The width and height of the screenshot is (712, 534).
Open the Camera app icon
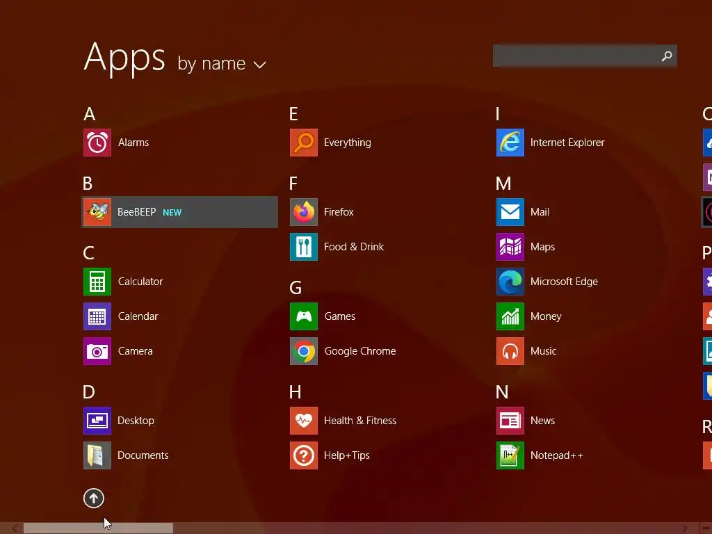point(97,351)
